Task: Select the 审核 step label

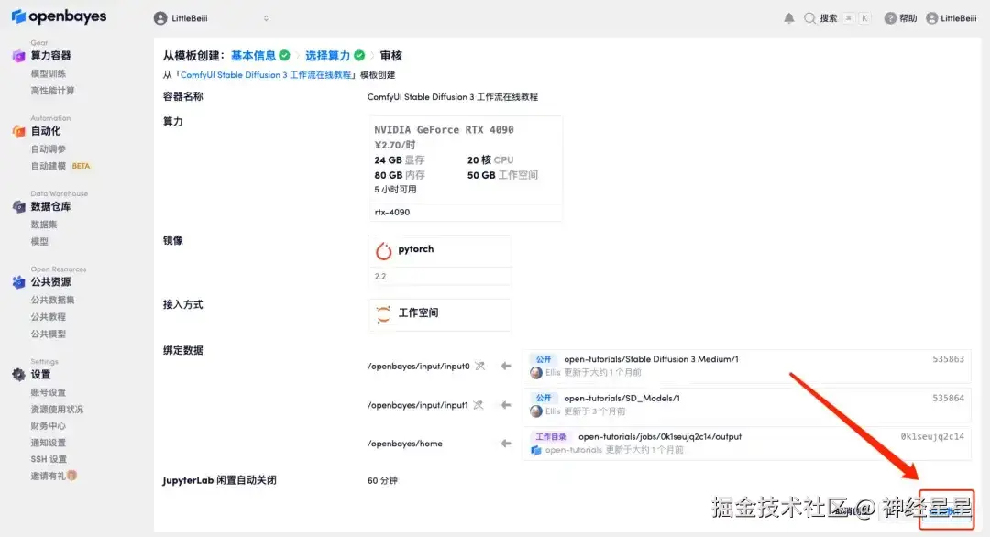Action: click(x=390, y=56)
